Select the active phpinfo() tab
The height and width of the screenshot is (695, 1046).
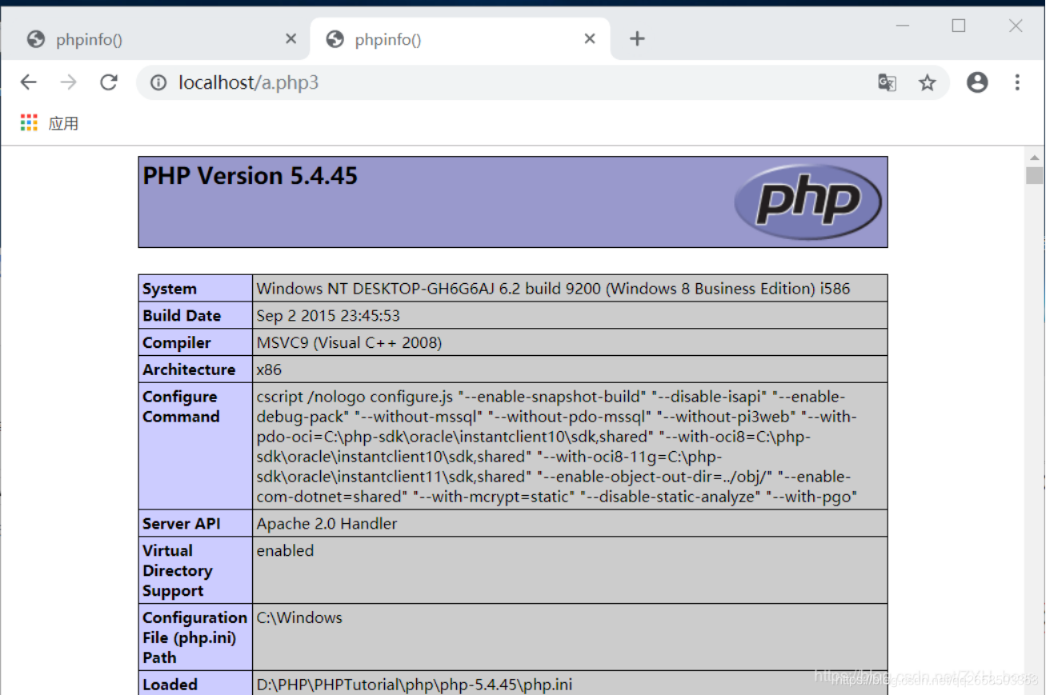pos(424,38)
